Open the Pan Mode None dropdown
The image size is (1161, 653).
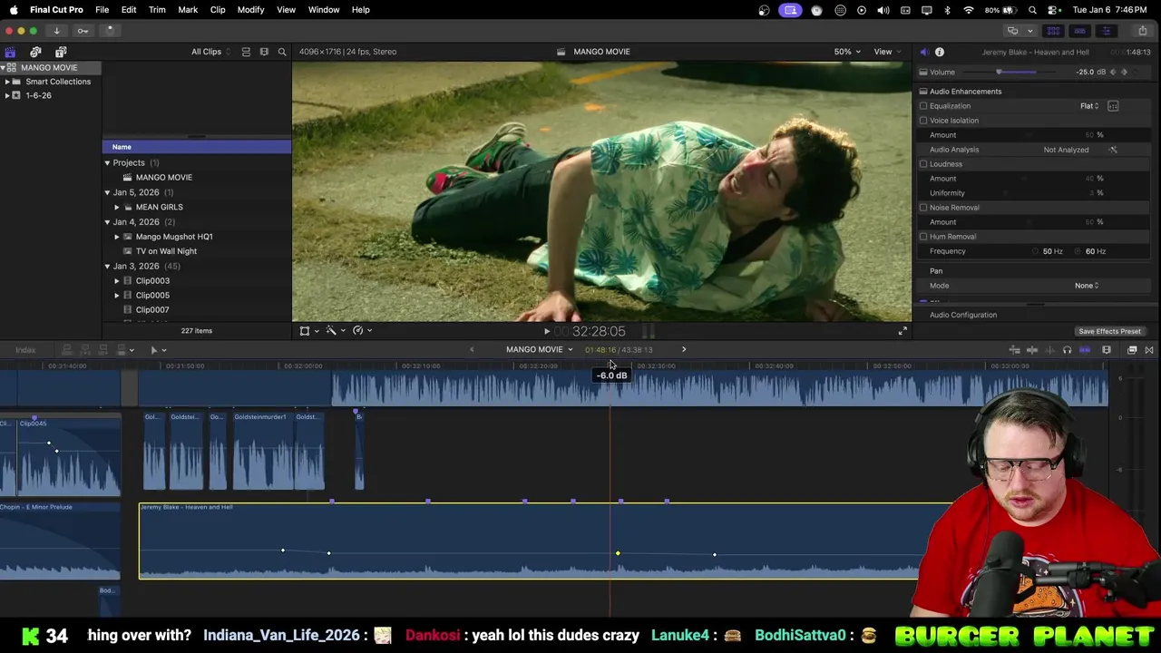pos(1087,286)
